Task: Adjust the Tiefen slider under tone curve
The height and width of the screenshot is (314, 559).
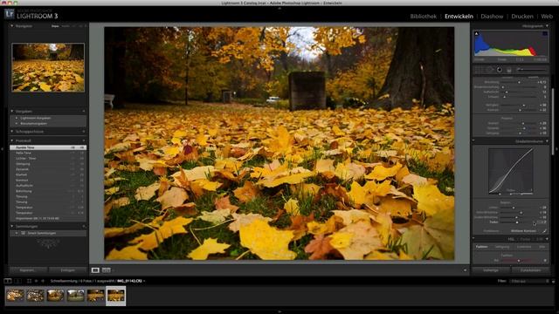Action: (x=517, y=222)
